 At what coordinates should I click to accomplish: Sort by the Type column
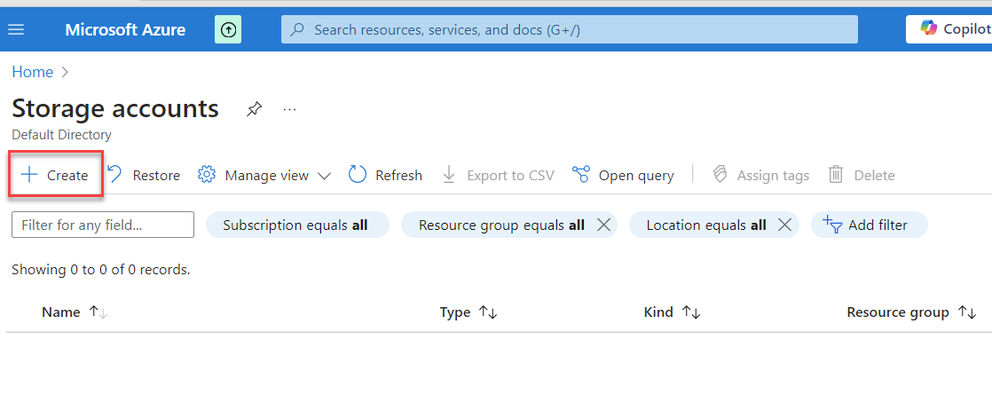point(468,312)
